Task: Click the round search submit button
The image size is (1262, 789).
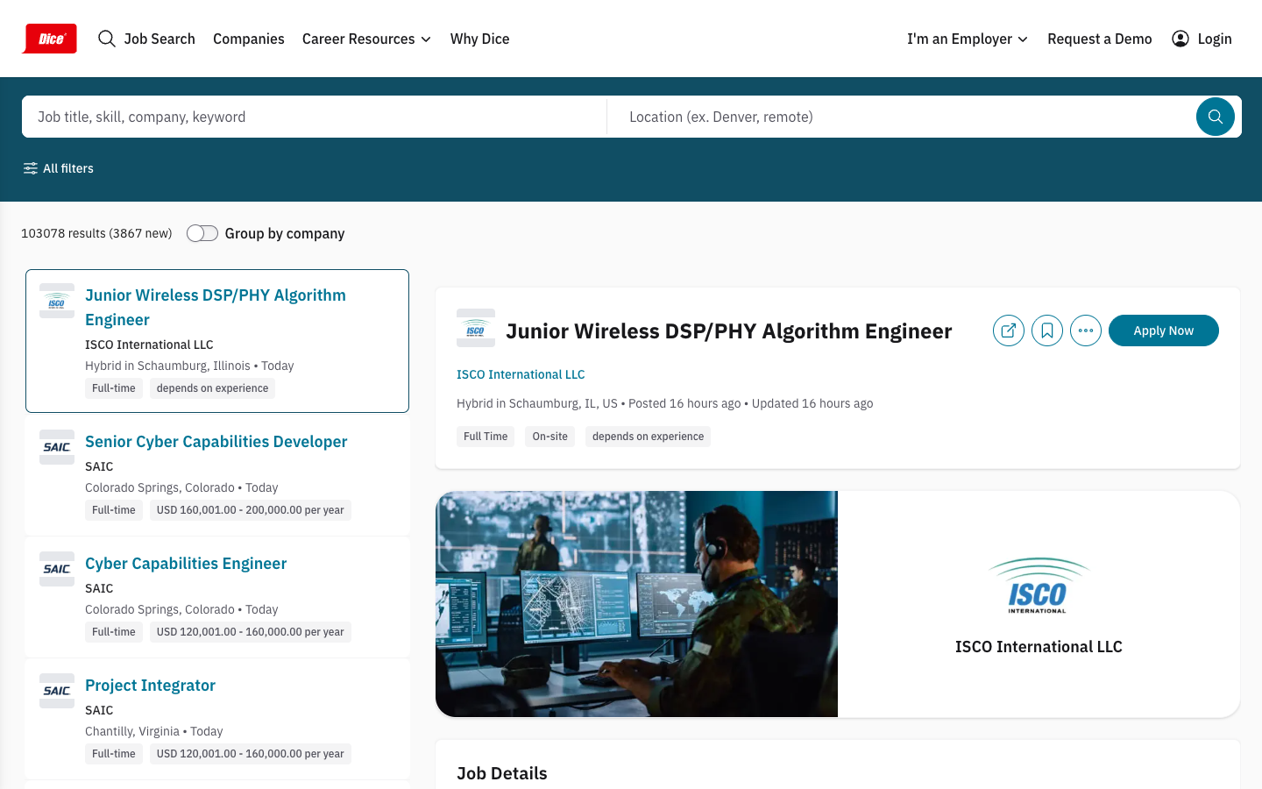Action: 1216,117
